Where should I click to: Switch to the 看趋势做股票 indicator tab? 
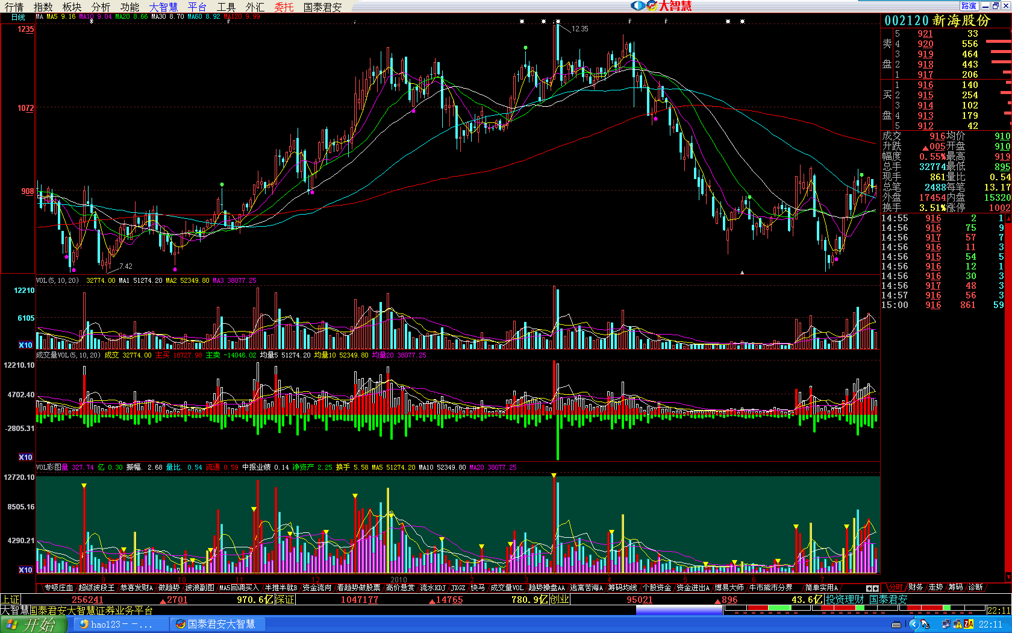(x=358, y=588)
